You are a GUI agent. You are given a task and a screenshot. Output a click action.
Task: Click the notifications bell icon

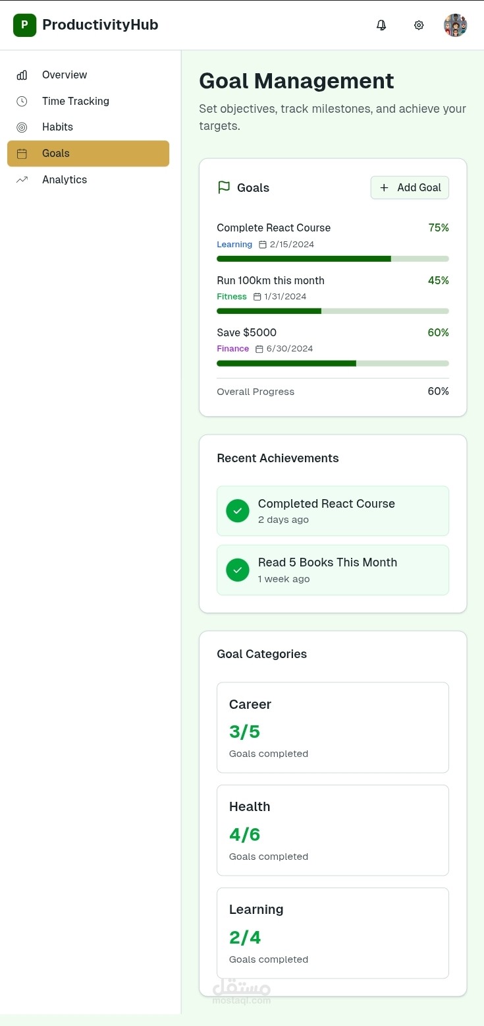click(381, 25)
